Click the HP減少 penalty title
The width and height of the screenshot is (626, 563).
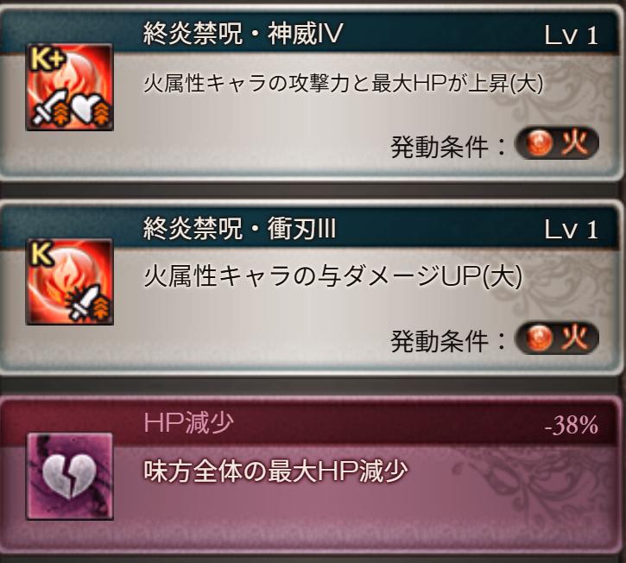tap(188, 423)
